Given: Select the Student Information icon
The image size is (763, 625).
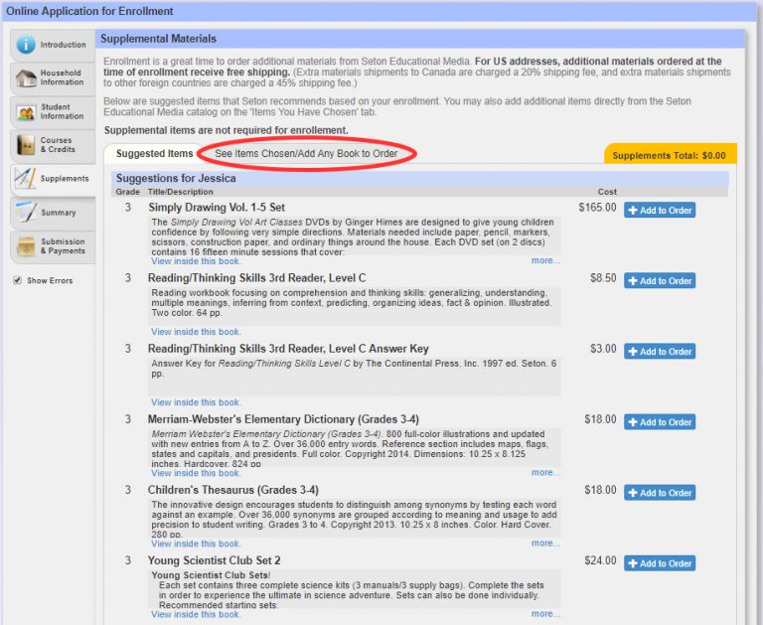Looking at the screenshot, I should [26, 111].
